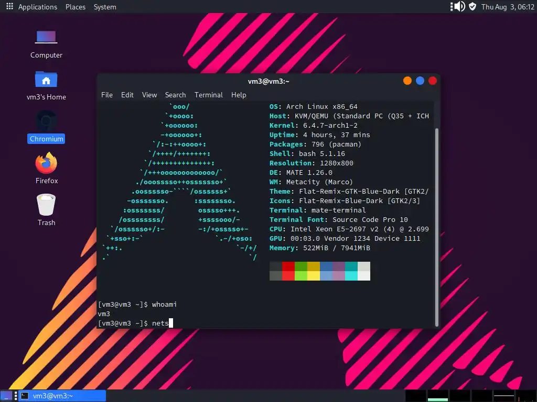537x402 pixels.
Task: Click the bright yellow block in neofetch palette
Action: coord(314,275)
